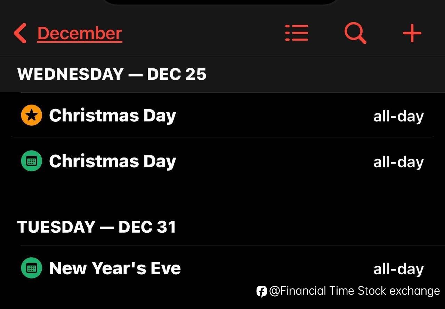
Task: Click all-day label of New Year's Eve
Action: click(x=398, y=269)
